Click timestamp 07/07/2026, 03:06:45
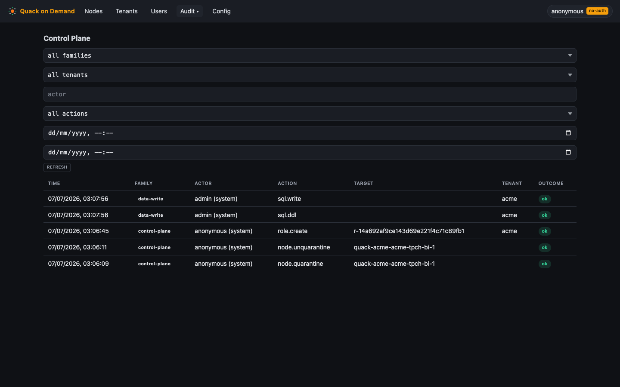Screen dimensions: 620x387 tap(78, 231)
